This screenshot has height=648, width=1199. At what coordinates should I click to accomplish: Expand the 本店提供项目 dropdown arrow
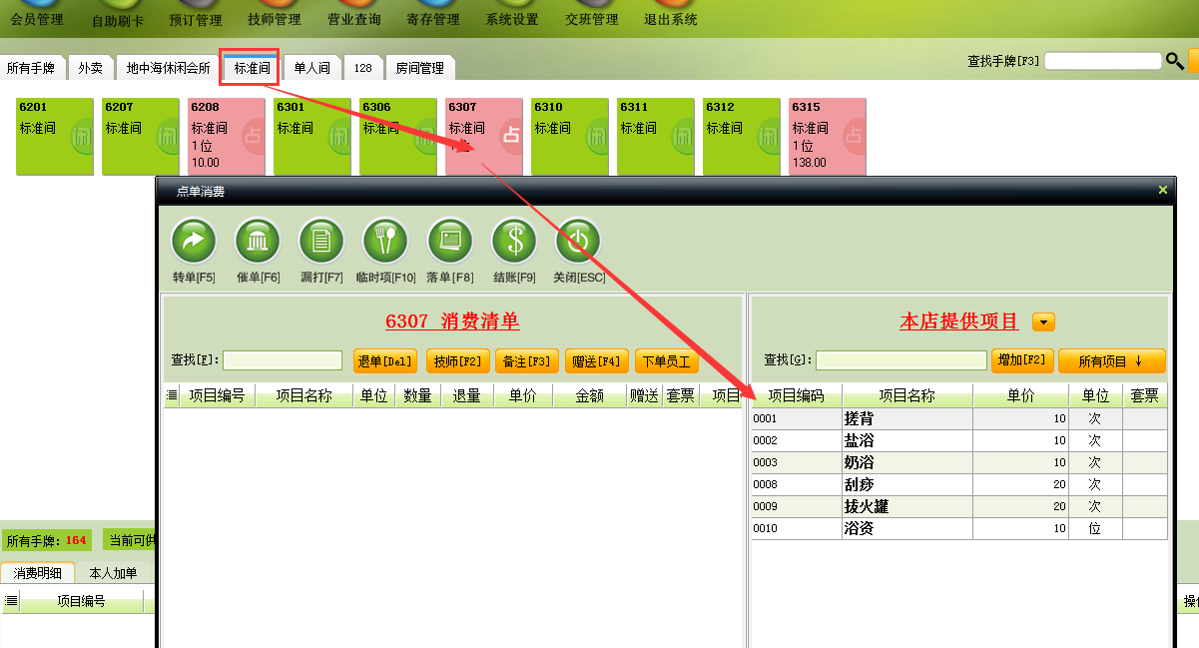[1043, 322]
